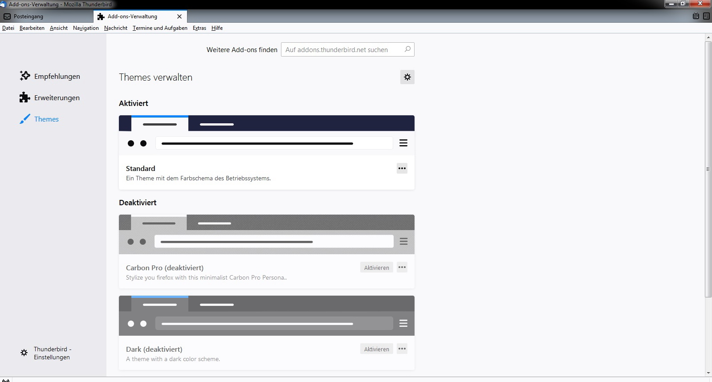Click the scrollbar up arrow

[708, 37]
